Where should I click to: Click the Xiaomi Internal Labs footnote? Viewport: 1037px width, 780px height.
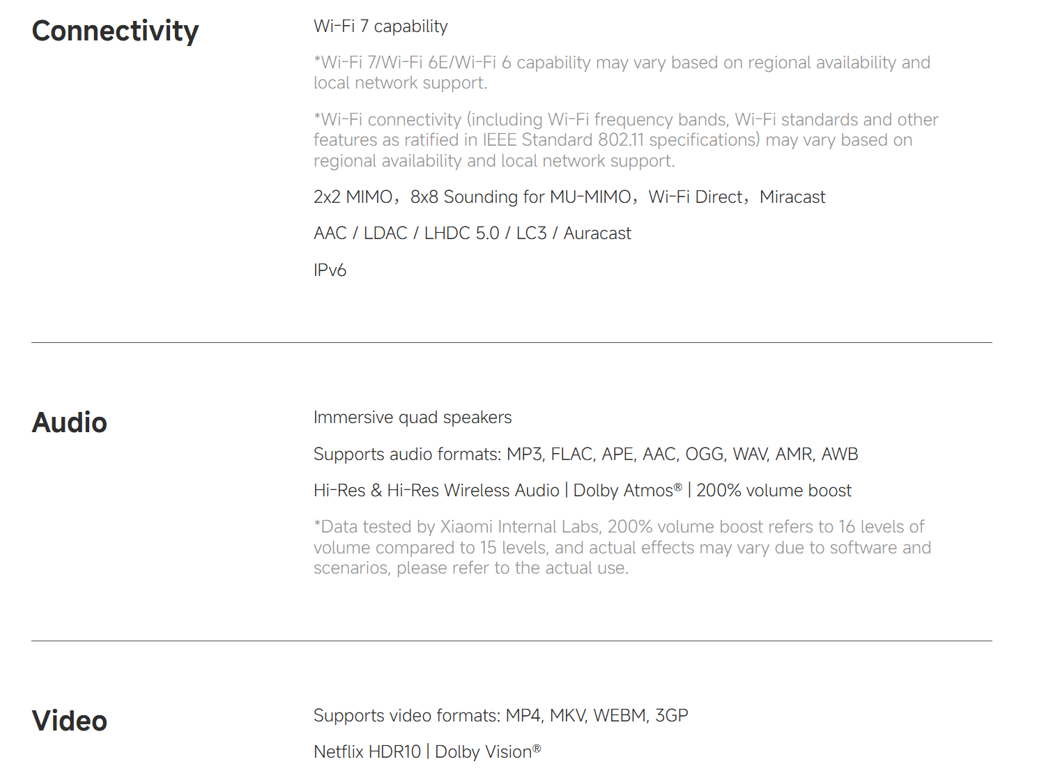(x=622, y=547)
